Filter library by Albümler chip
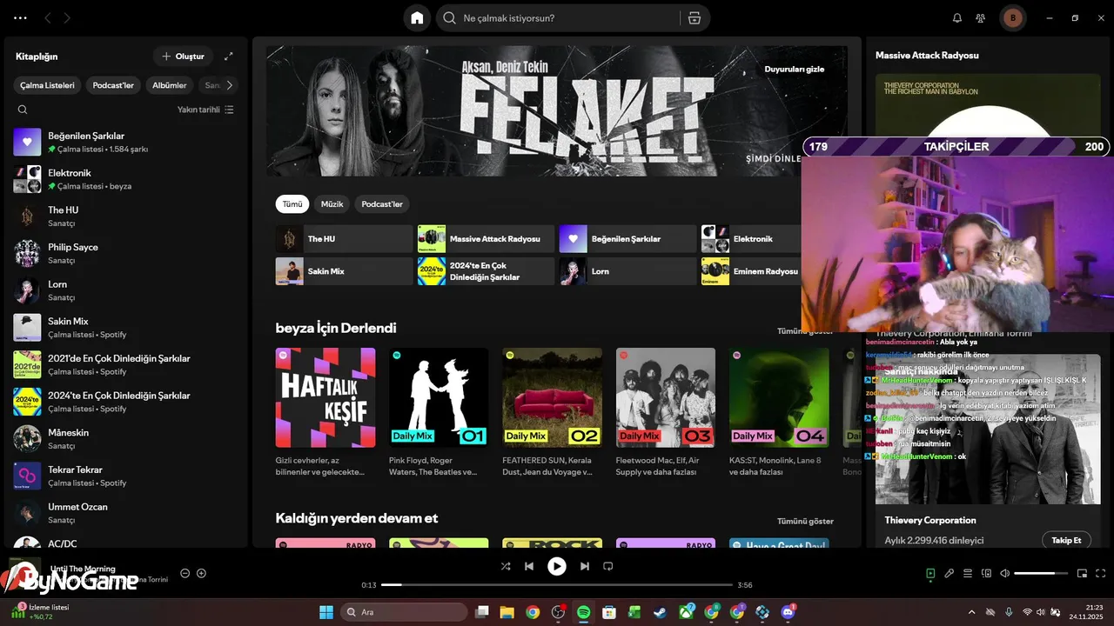Image resolution: width=1114 pixels, height=626 pixels. pos(170,85)
